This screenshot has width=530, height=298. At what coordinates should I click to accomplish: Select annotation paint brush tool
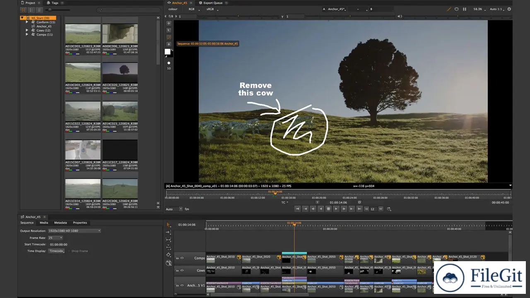(x=169, y=37)
